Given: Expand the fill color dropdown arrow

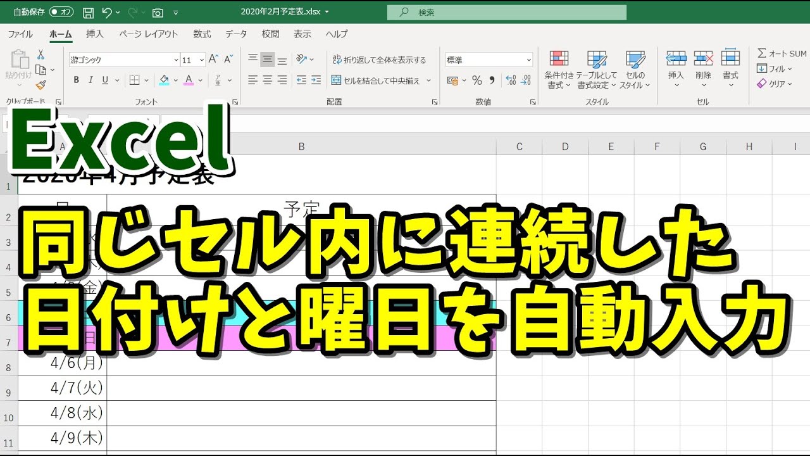Looking at the screenshot, I should pyautogui.click(x=175, y=80).
